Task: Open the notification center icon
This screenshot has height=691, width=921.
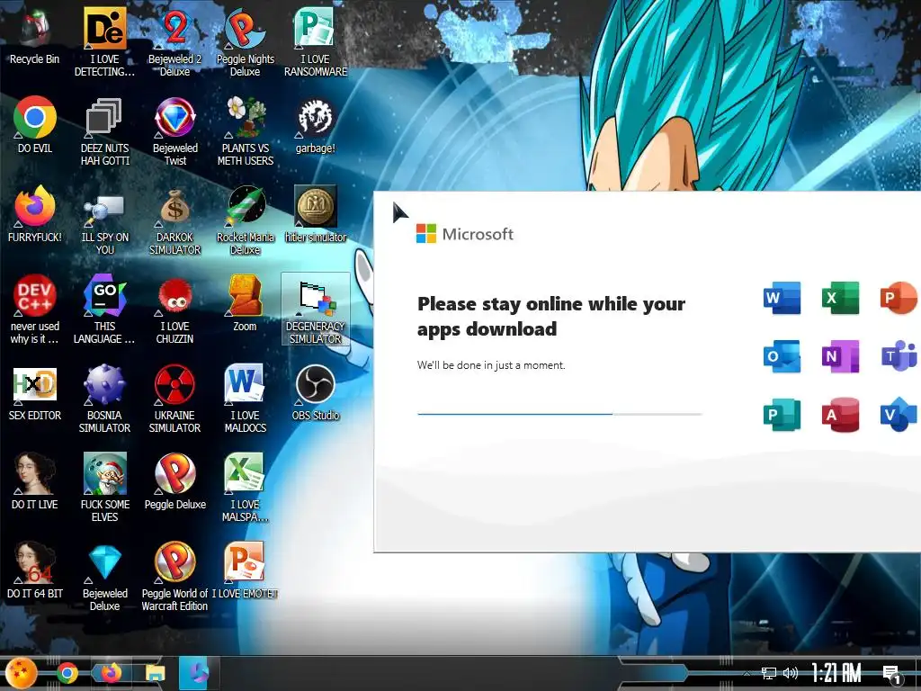Action: click(x=891, y=675)
